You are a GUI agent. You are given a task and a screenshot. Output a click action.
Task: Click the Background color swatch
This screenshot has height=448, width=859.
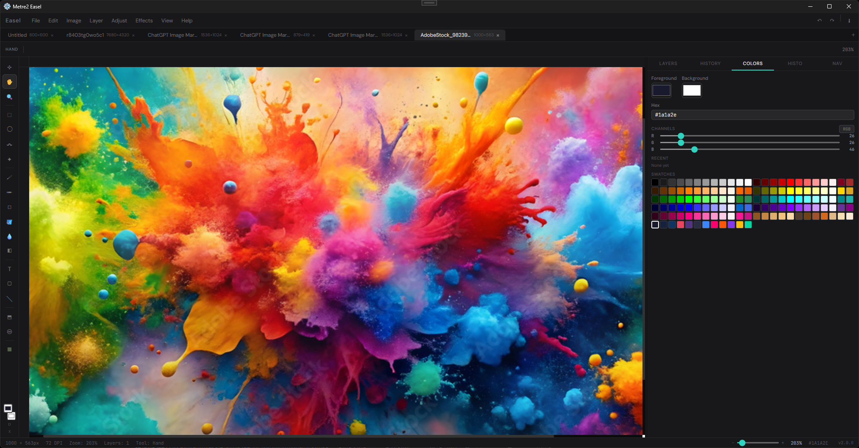(692, 90)
